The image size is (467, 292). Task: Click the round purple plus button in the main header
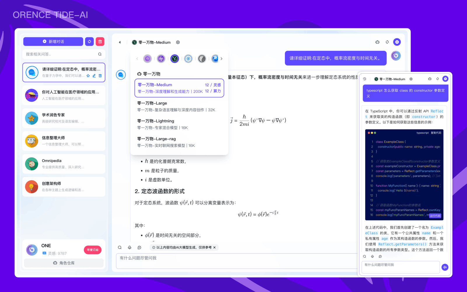(x=397, y=42)
